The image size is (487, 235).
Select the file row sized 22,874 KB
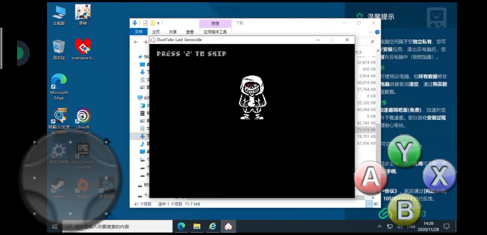(x=365, y=62)
